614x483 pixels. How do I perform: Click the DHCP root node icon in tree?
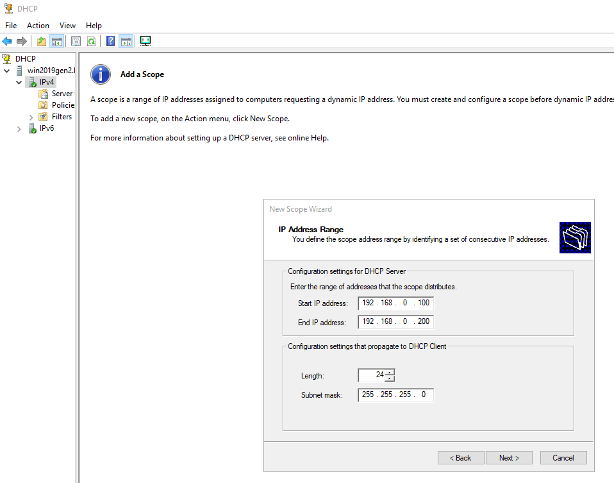(6, 59)
